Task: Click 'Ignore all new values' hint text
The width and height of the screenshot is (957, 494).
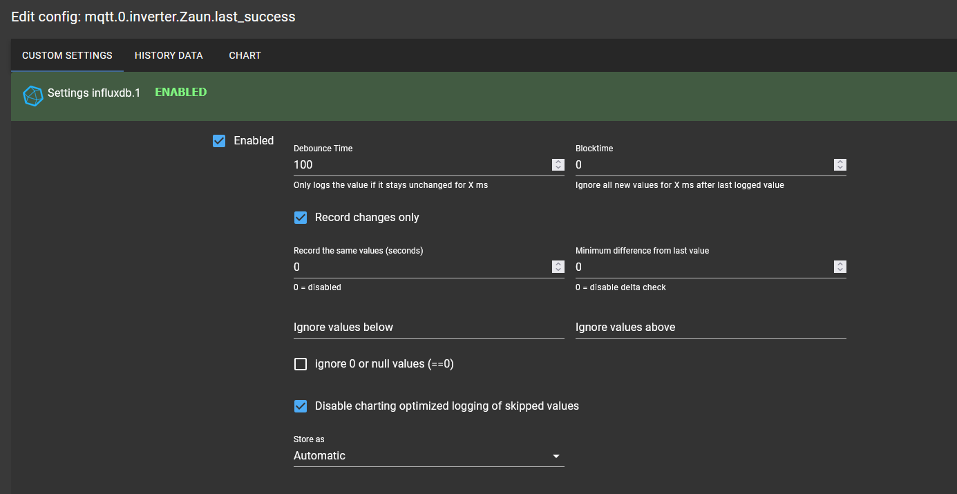Action: tap(679, 185)
